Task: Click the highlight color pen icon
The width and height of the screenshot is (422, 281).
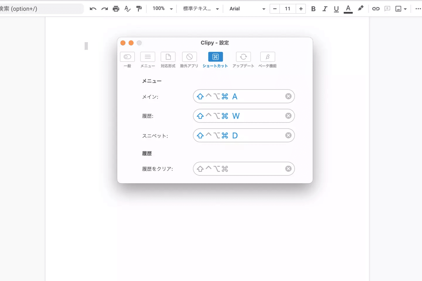Action: pos(360,8)
